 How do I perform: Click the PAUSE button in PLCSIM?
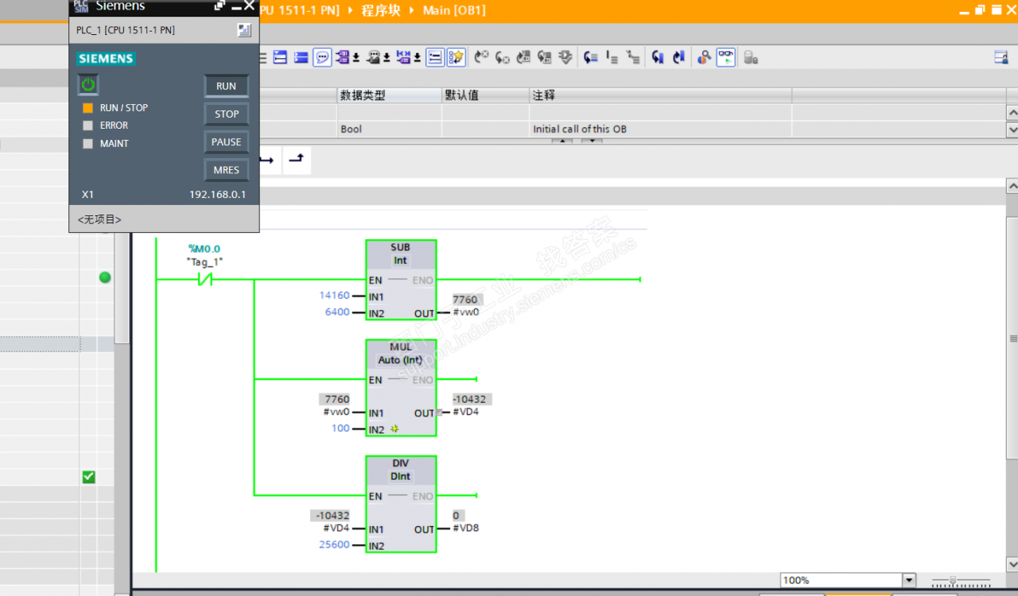pyautogui.click(x=226, y=142)
